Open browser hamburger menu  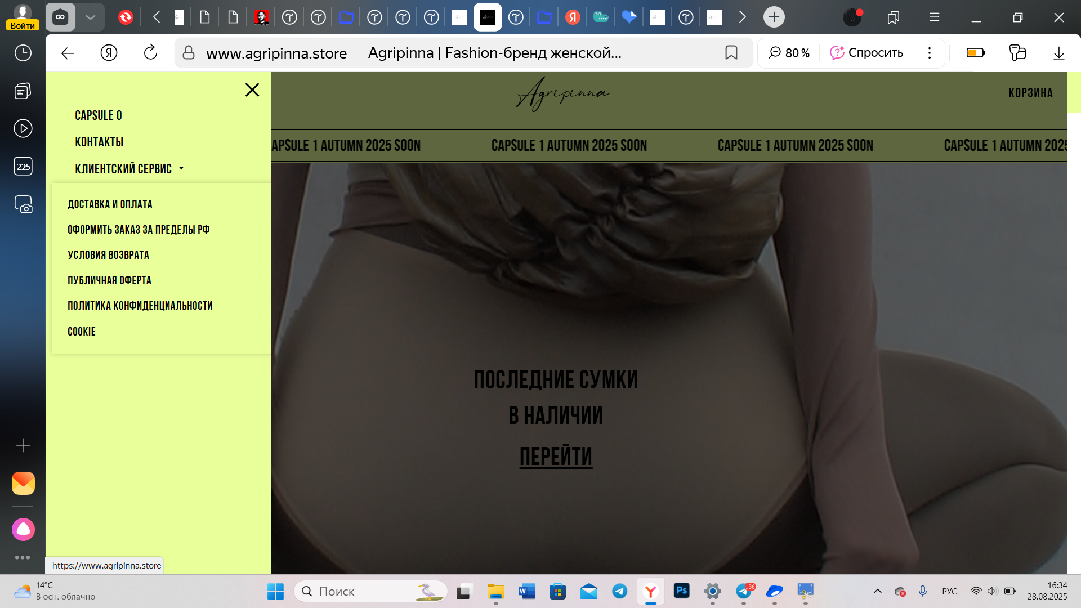(935, 17)
